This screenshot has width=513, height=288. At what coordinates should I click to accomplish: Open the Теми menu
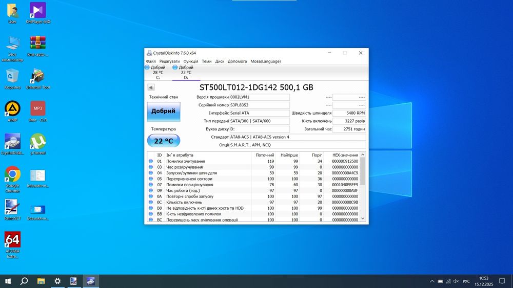206,61
